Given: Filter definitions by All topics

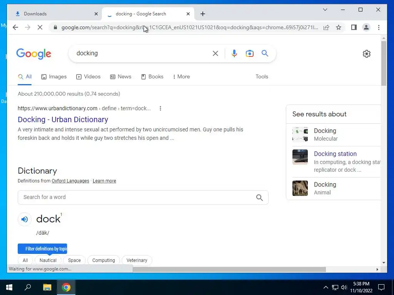Looking at the screenshot, I should 25,260.
